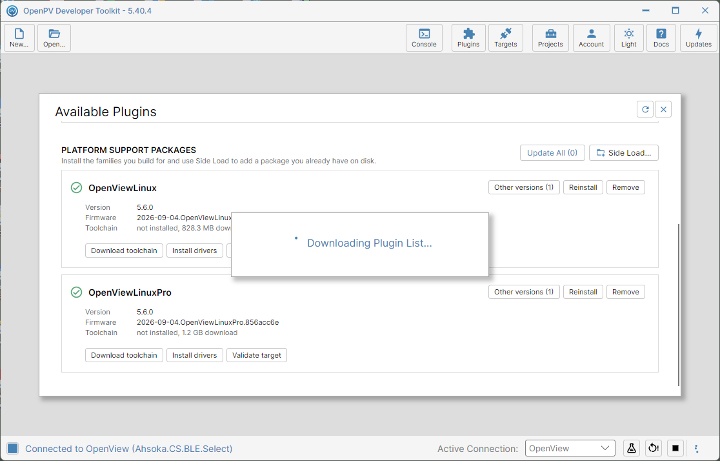Screen dimensions: 720x461
Task: Install drivers for OpenViewLinux
Action: 195,251
